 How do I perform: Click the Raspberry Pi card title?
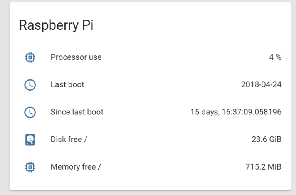point(56,25)
